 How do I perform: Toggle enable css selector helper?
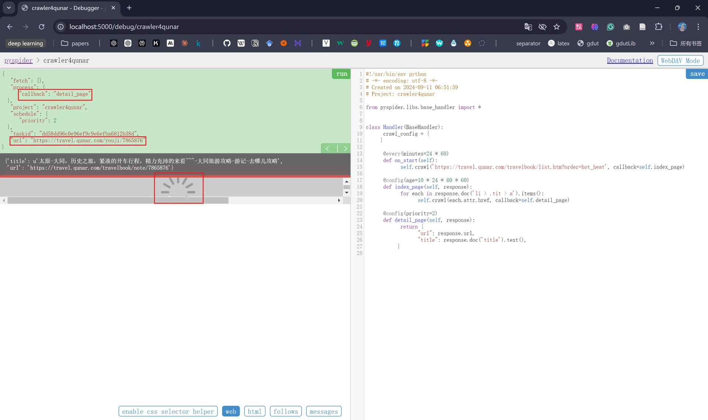click(x=168, y=411)
